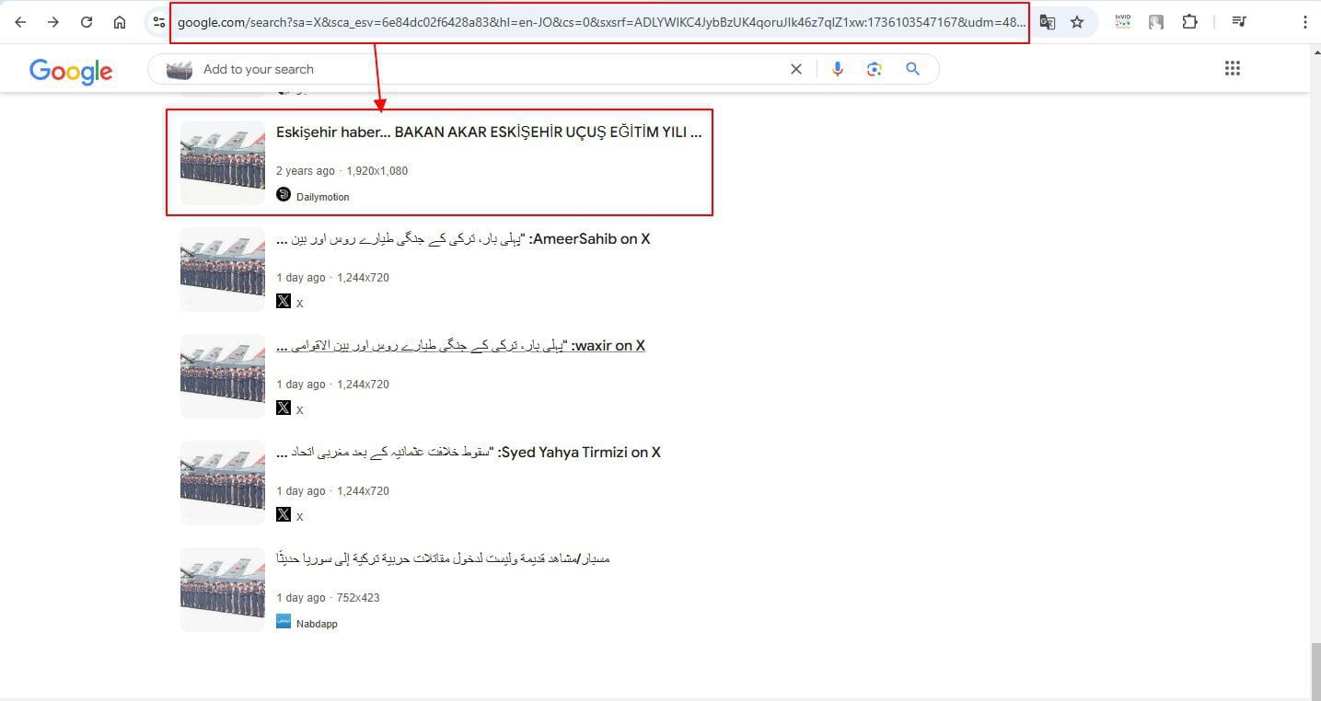Clear the search box with X

(796, 69)
